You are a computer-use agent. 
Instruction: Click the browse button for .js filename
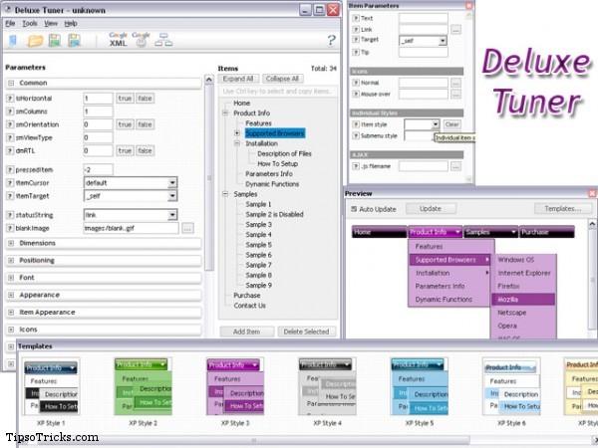click(455, 166)
